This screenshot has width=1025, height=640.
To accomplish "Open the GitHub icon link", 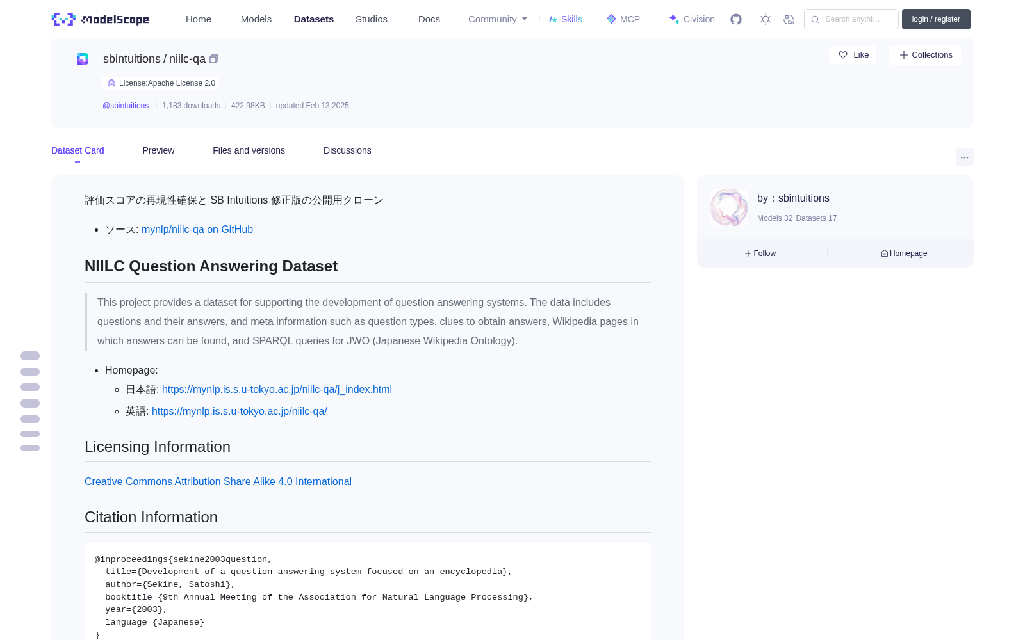I will (x=736, y=19).
